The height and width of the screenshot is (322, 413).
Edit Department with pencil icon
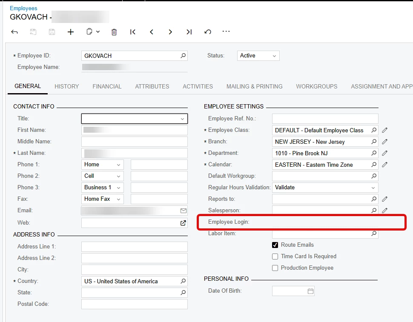[384, 153]
